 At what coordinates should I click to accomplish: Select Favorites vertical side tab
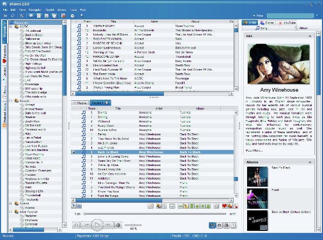pyautogui.click(x=4, y=54)
